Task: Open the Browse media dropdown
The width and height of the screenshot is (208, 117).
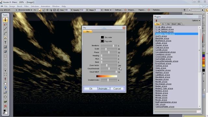Action: pyautogui.click(x=25, y=10)
